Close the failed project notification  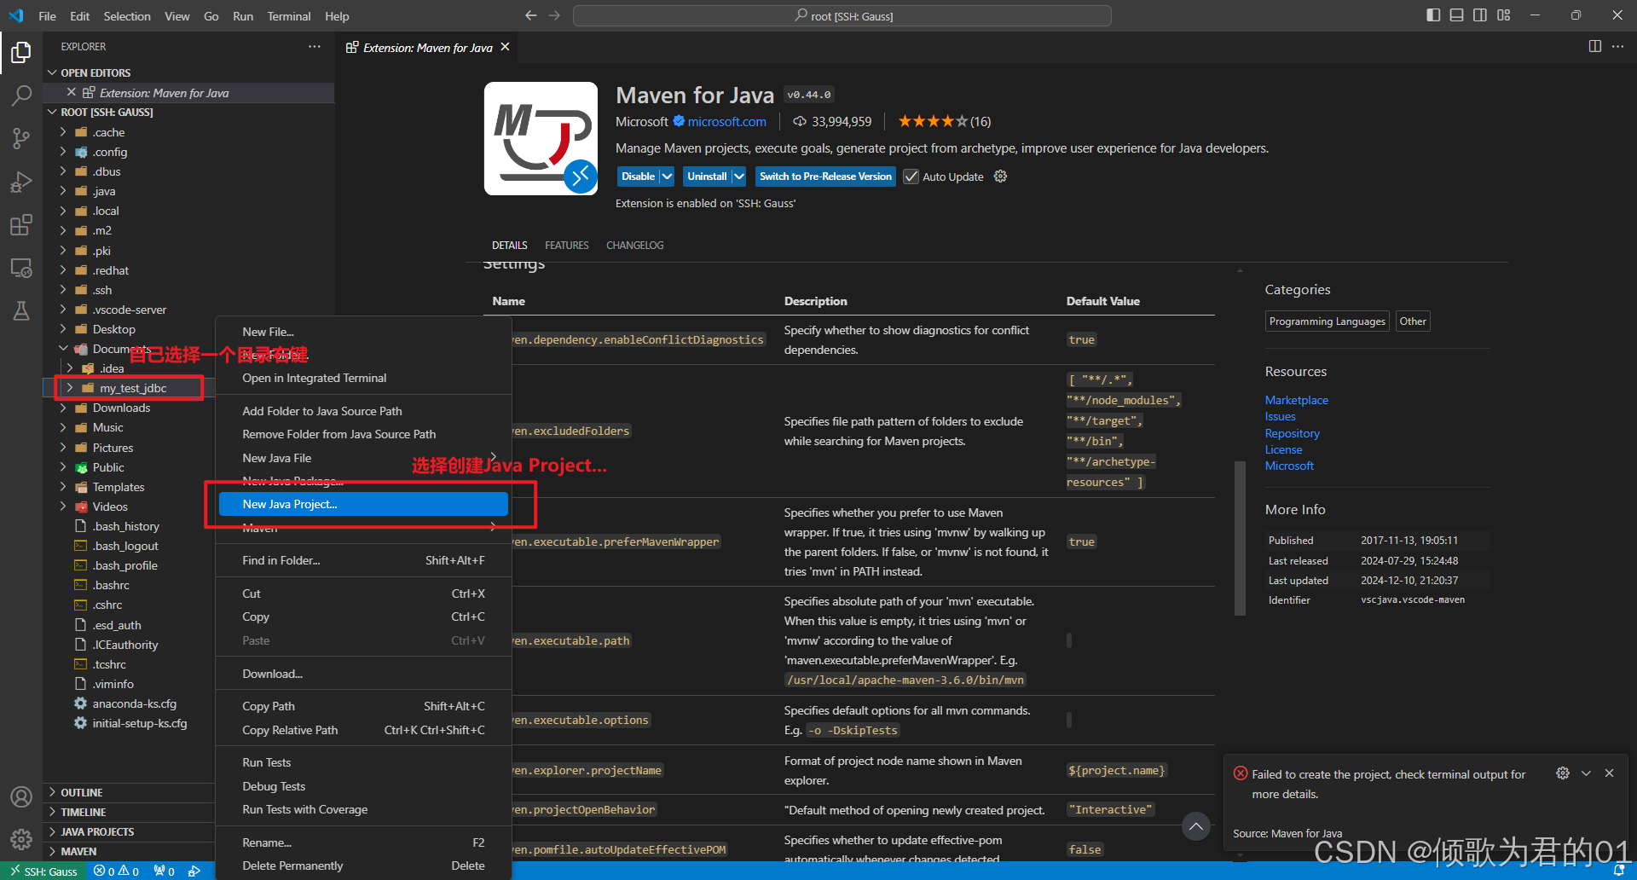pos(1609,773)
